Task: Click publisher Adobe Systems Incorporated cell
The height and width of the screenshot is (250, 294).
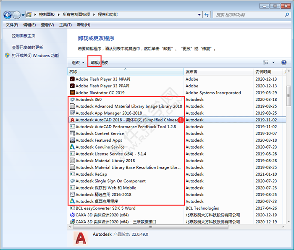Action: [213, 93]
